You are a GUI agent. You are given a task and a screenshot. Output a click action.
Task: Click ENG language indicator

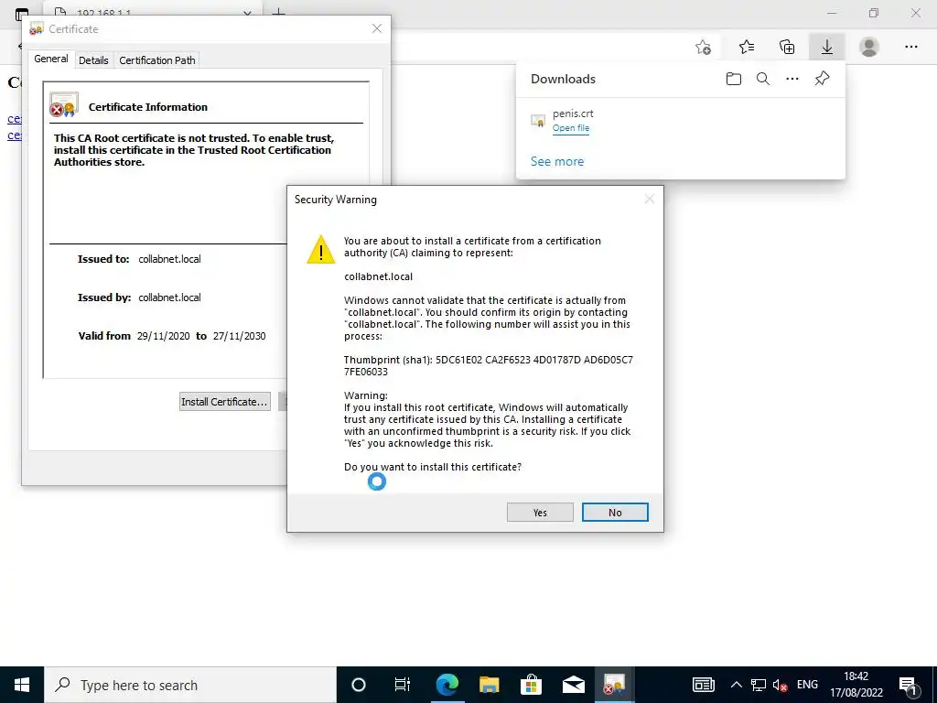point(807,685)
